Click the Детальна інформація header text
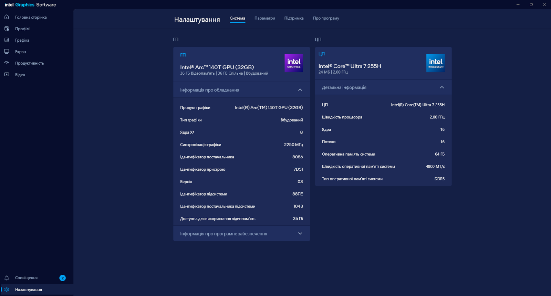Image resolution: width=551 pixels, height=296 pixels. click(x=344, y=87)
